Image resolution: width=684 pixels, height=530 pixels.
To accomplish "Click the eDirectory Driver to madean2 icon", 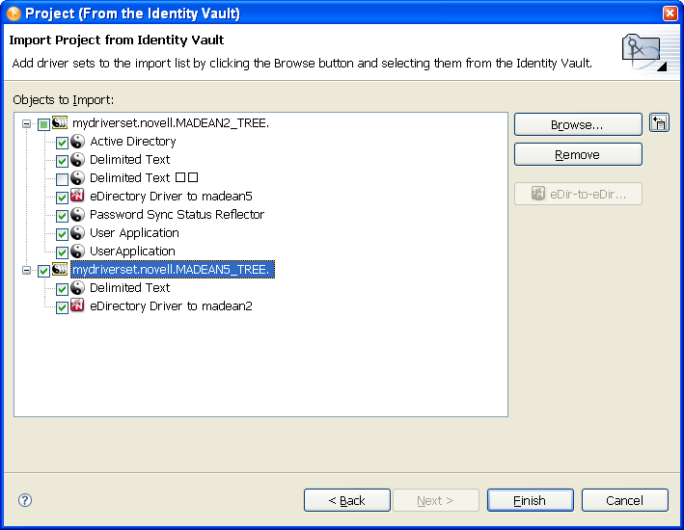I will point(78,306).
